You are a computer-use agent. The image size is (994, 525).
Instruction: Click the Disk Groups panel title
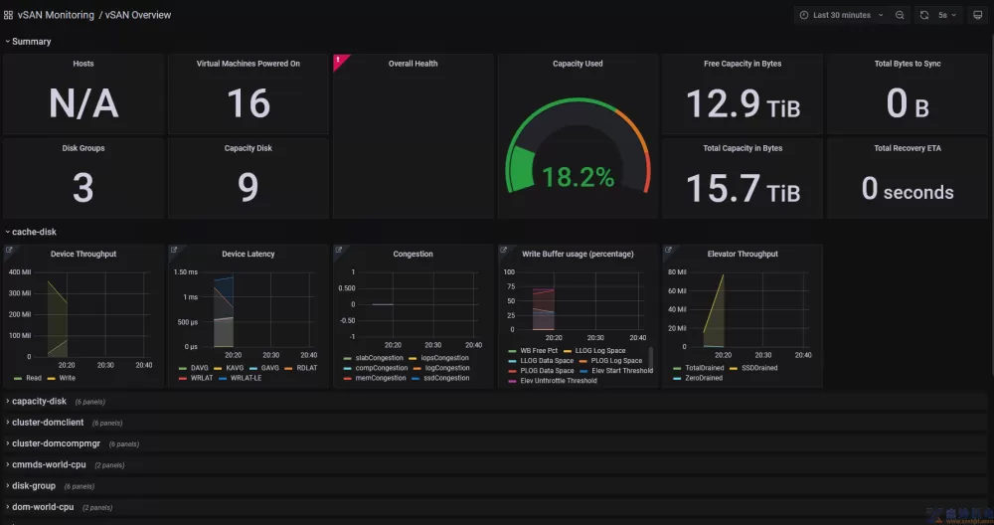pyautogui.click(x=83, y=148)
